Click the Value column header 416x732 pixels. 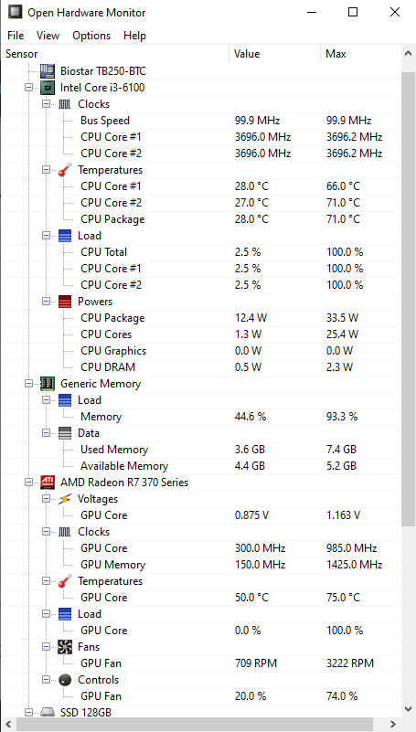pos(275,54)
